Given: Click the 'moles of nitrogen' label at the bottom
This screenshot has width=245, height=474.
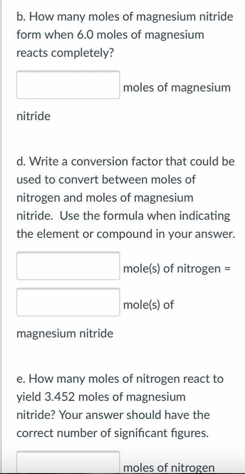Looking at the screenshot, I should 169,468.
